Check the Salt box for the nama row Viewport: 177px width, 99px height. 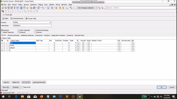pos(133,45)
